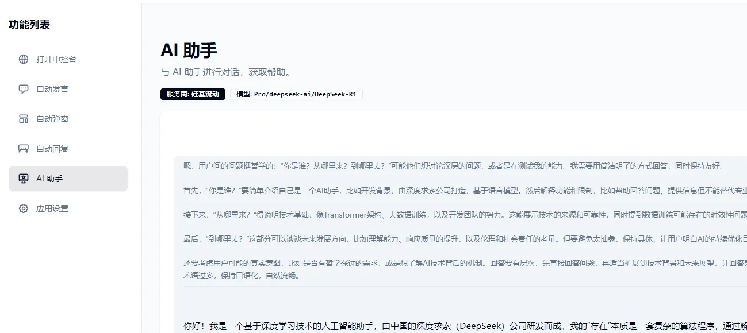Click the globe icon next to 打开中控台

click(x=23, y=59)
